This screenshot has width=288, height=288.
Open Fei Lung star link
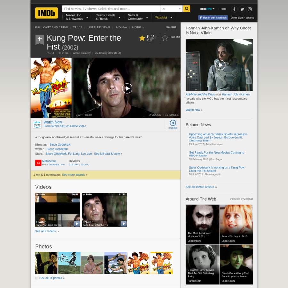click(74, 154)
